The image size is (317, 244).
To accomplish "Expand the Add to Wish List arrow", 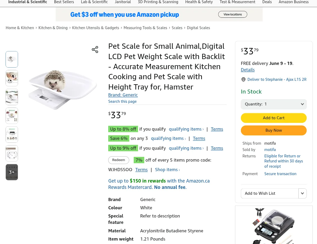I will click(x=302, y=193).
